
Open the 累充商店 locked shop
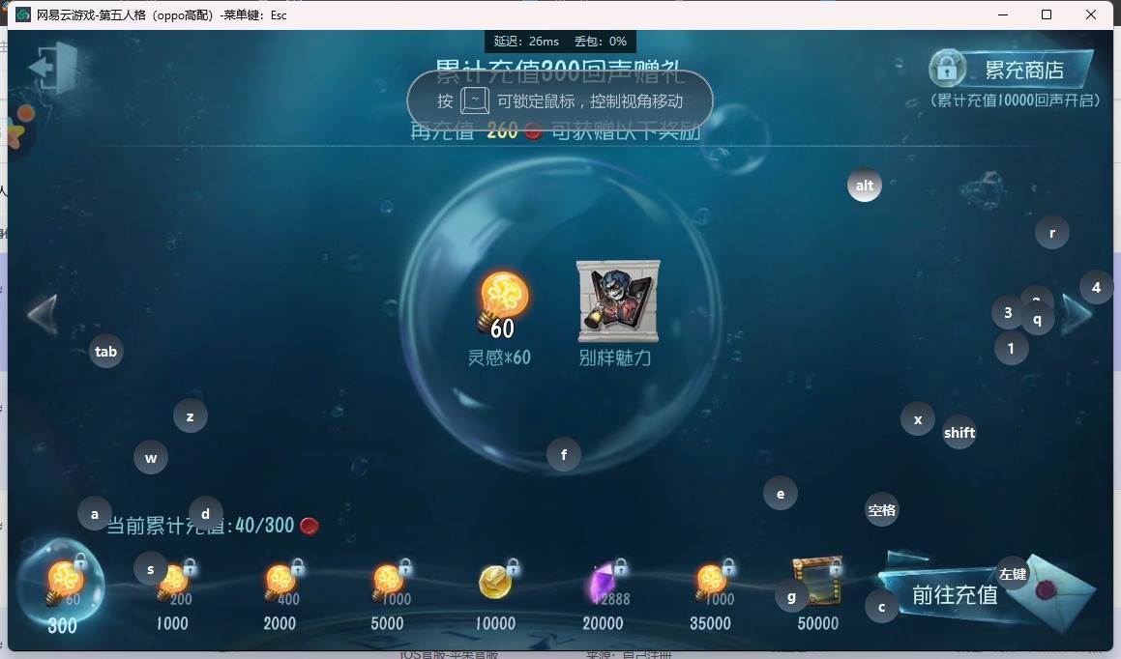click(1011, 70)
